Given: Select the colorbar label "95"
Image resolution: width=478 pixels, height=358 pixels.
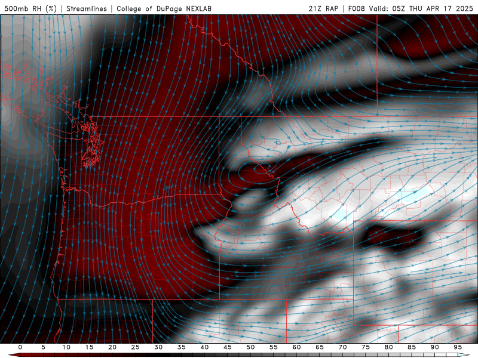Looking at the screenshot, I should tap(458, 347).
